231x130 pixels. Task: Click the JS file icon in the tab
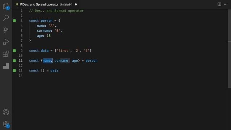click(17, 4)
